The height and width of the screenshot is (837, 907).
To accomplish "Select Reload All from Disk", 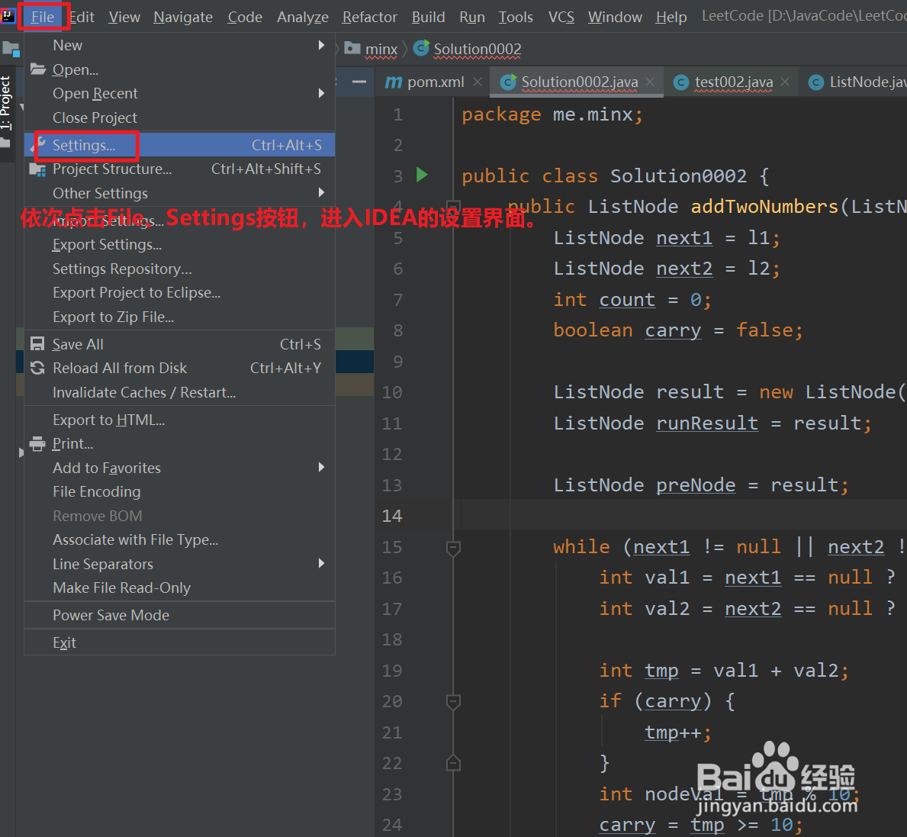I will (x=179, y=368).
